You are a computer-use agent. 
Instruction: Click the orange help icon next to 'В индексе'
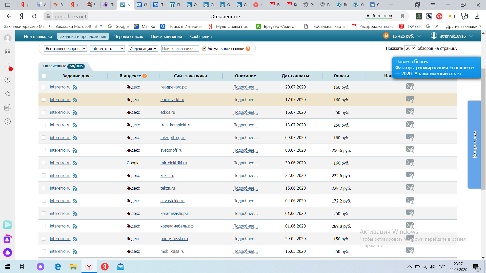click(x=145, y=76)
